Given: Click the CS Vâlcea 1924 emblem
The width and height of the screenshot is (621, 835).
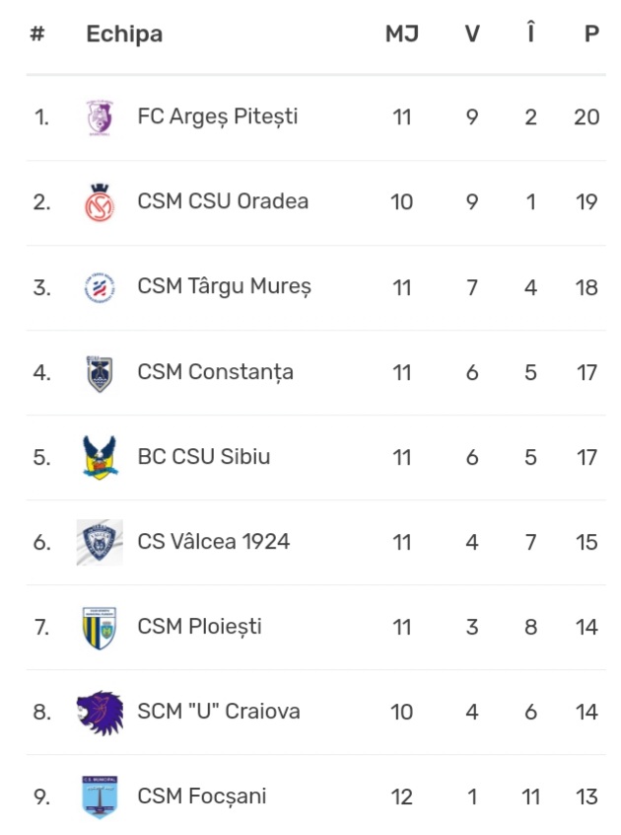Looking at the screenshot, I should pyautogui.click(x=100, y=542).
